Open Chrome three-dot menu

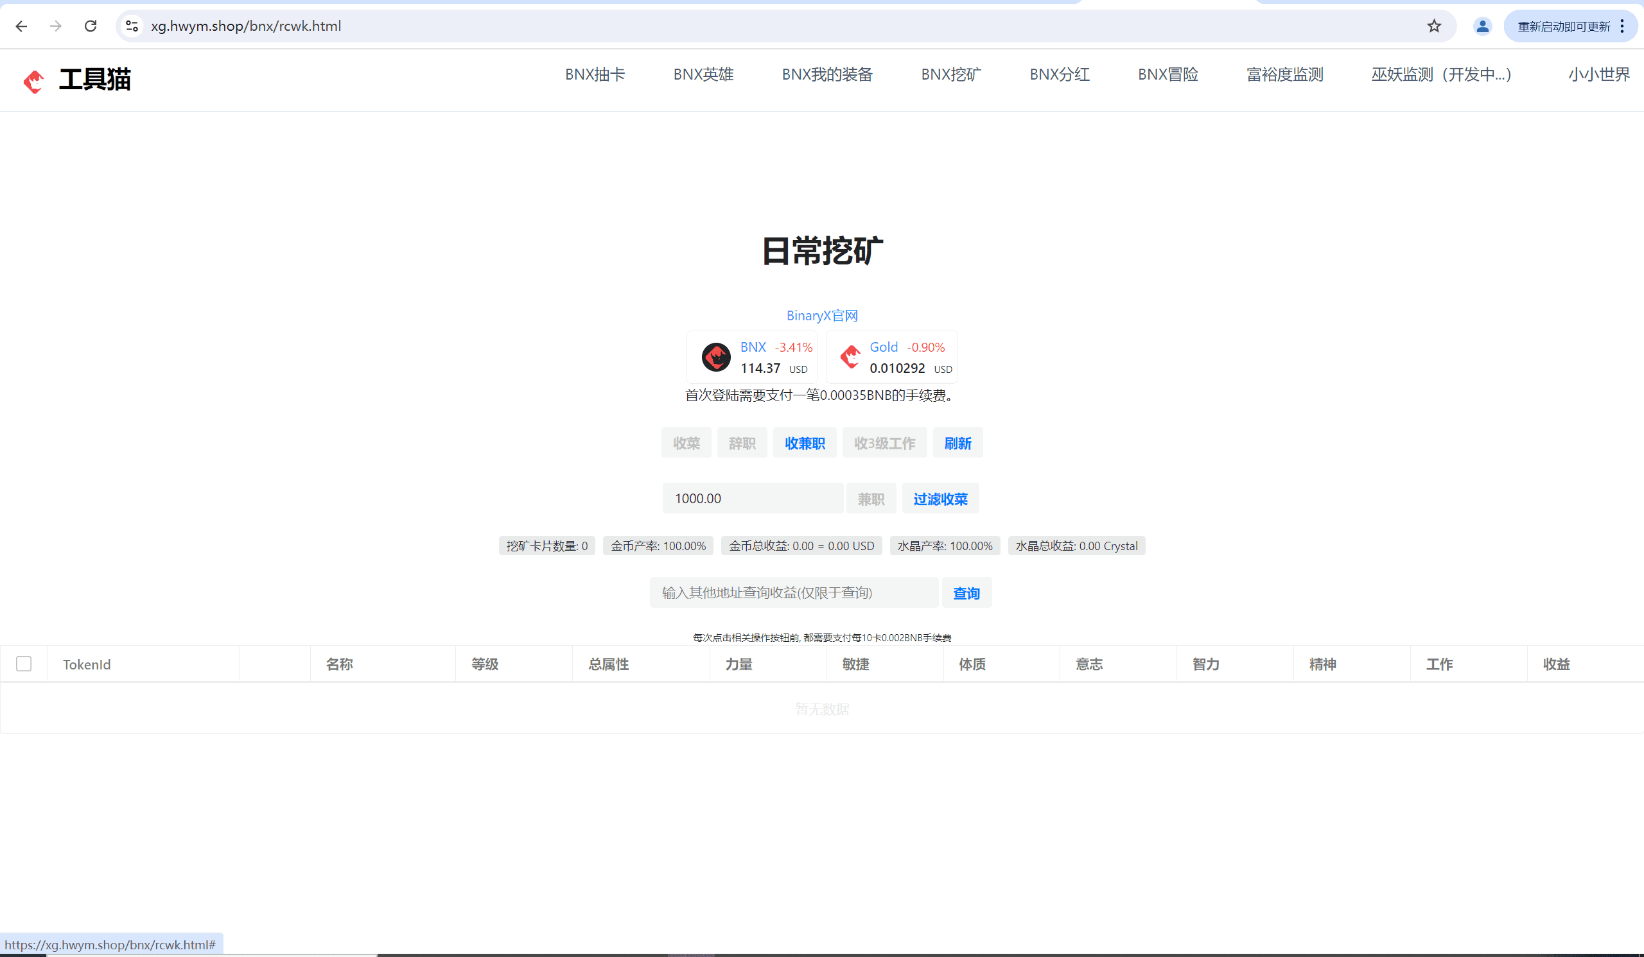click(1622, 26)
